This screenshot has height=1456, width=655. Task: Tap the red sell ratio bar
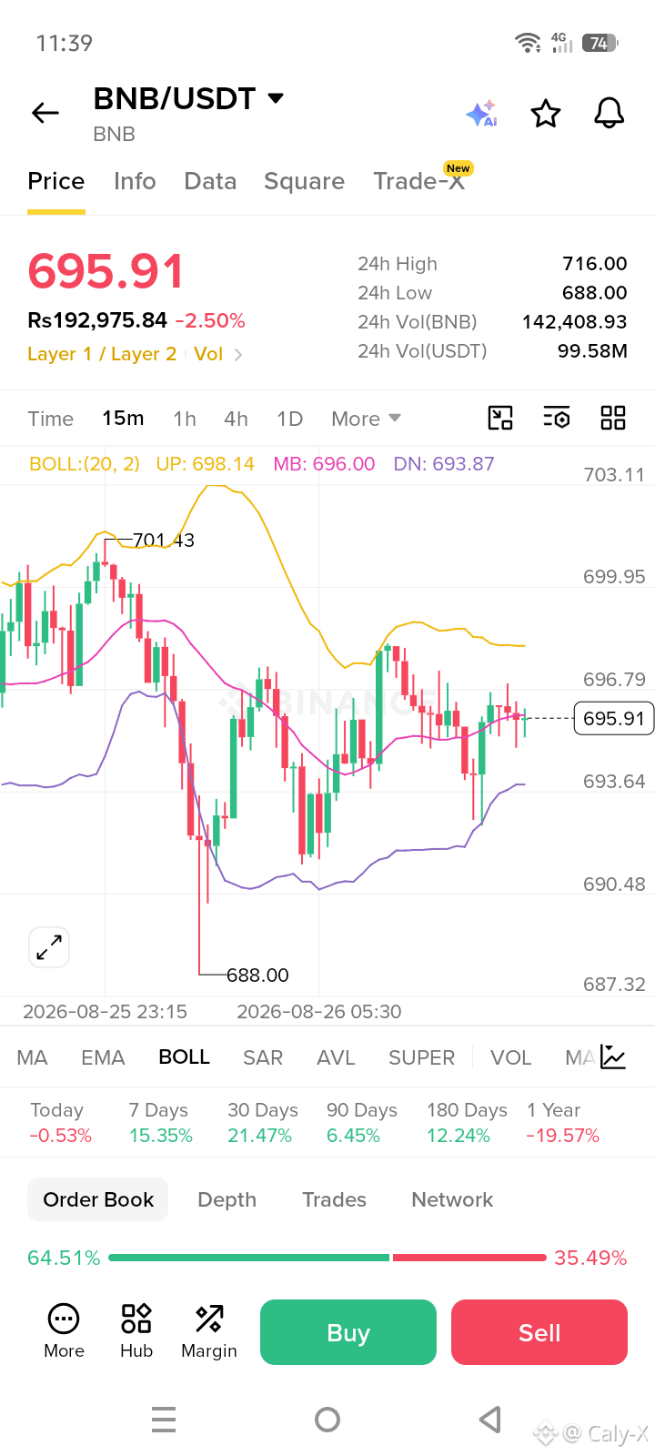(469, 1258)
